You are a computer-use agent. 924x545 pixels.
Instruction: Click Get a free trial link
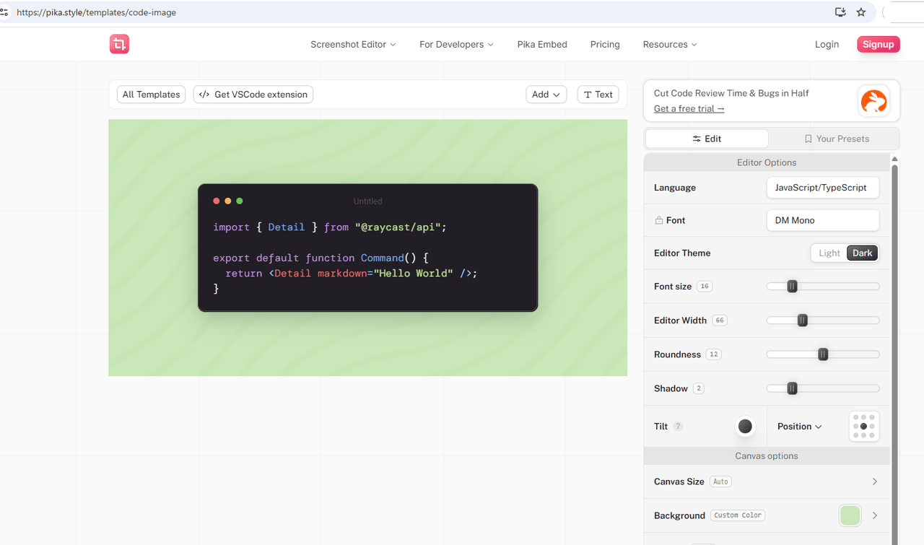tap(689, 108)
